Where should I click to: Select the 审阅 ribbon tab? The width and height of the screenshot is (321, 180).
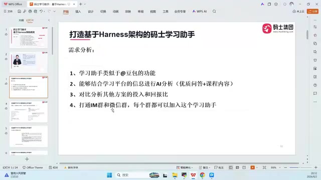[140, 11]
